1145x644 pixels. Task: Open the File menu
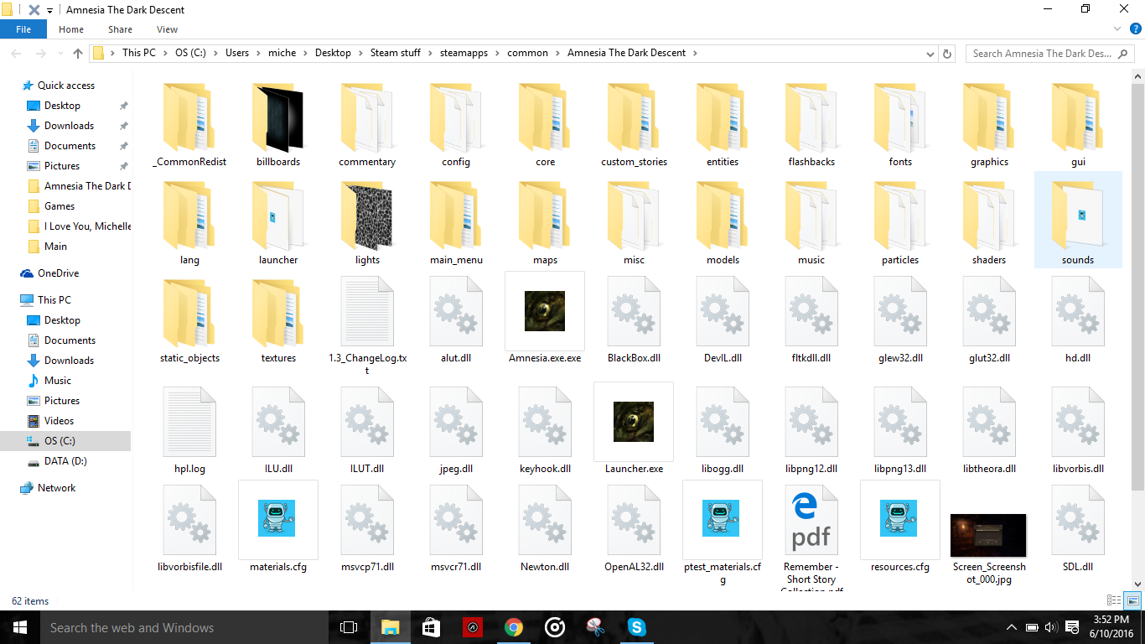[23, 29]
